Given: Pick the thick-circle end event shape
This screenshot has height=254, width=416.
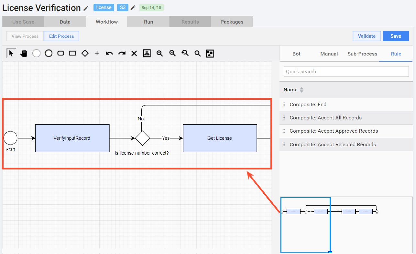Looking at the screenshot, I should 49,54.
